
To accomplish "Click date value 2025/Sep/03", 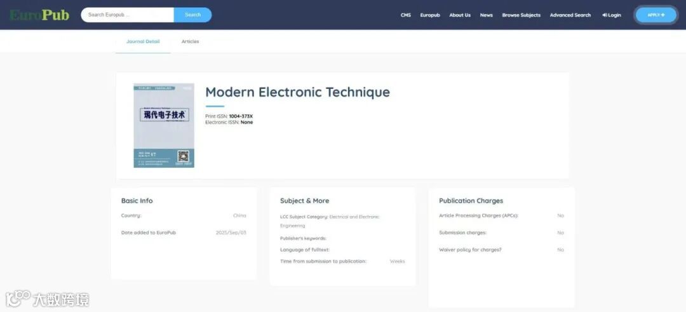I will pyautogui.click(x=231, y=233).
